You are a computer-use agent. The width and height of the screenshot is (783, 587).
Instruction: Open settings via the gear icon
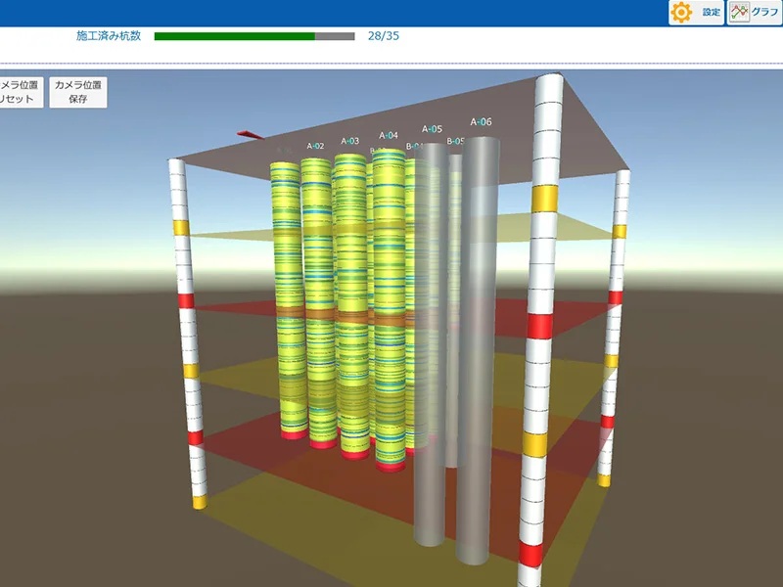pos(696,13)
